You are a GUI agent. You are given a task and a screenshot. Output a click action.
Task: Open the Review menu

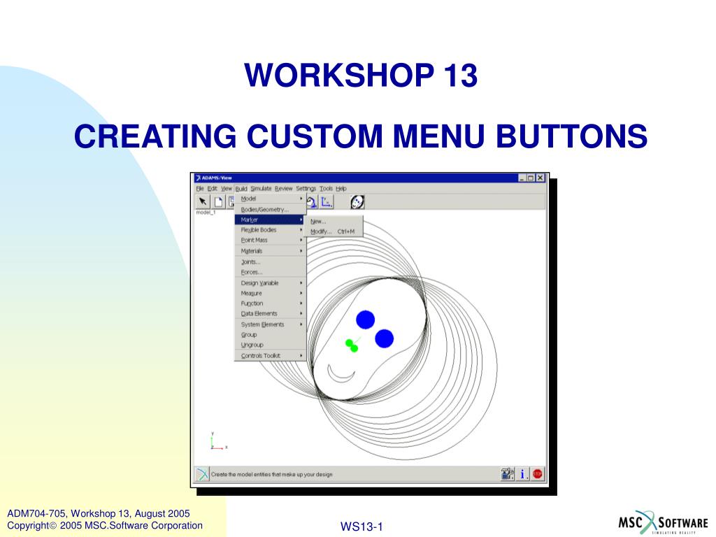click(x=284, y=188)
